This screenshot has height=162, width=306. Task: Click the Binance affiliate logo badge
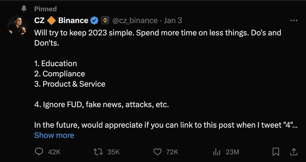pyautogui.click(x=105, y=21)
